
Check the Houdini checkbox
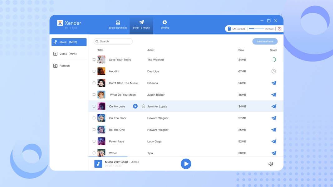(x=94, y=71)
